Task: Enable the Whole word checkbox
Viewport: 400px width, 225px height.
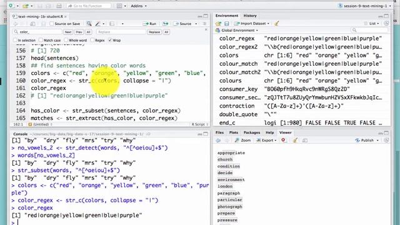Action: tap(66, 40)
